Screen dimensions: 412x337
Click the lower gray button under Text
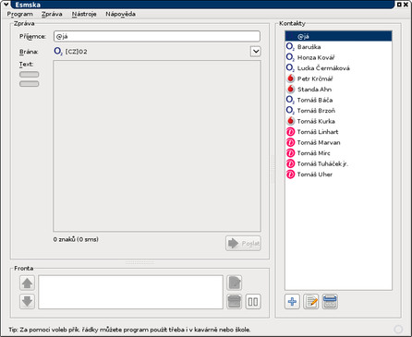pos(30,84)
